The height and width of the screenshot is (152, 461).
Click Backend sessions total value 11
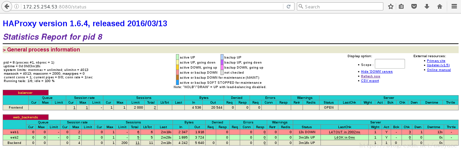pos(137,143)
